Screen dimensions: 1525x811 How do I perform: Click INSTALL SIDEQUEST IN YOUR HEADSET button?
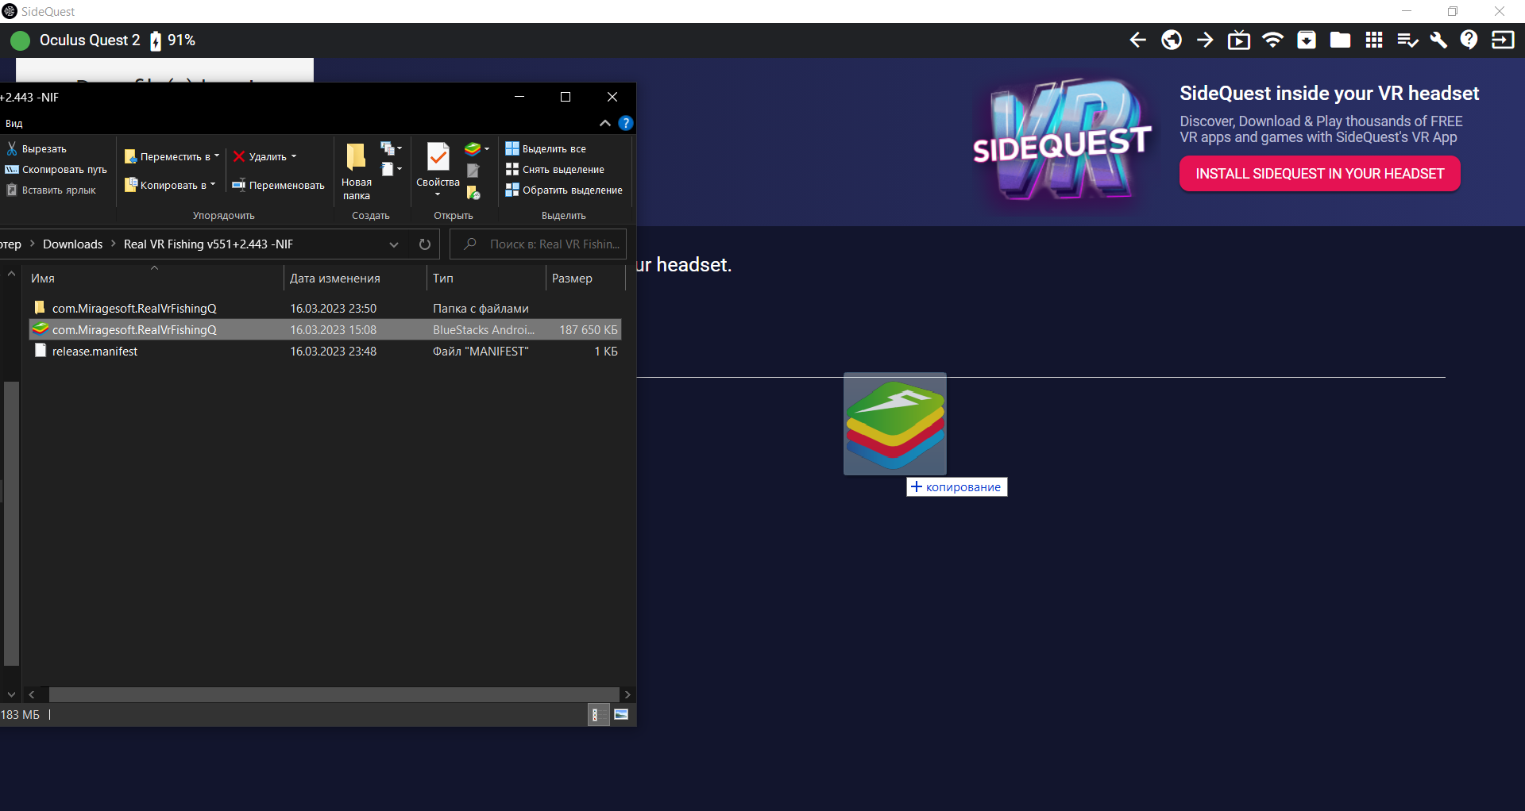click(1320, 174)
